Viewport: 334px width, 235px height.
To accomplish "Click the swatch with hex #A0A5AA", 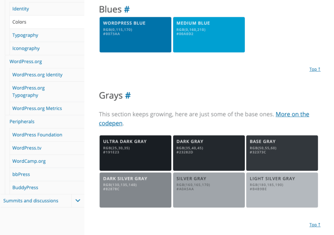I will tap(209, 190).
